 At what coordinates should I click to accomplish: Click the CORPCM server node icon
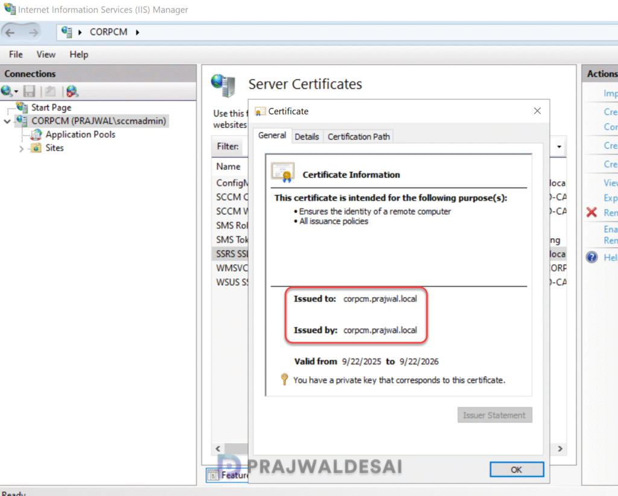(x=22, y=121)
